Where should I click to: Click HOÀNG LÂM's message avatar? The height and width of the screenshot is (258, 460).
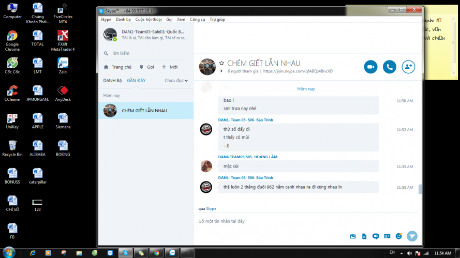click(206, 166)
